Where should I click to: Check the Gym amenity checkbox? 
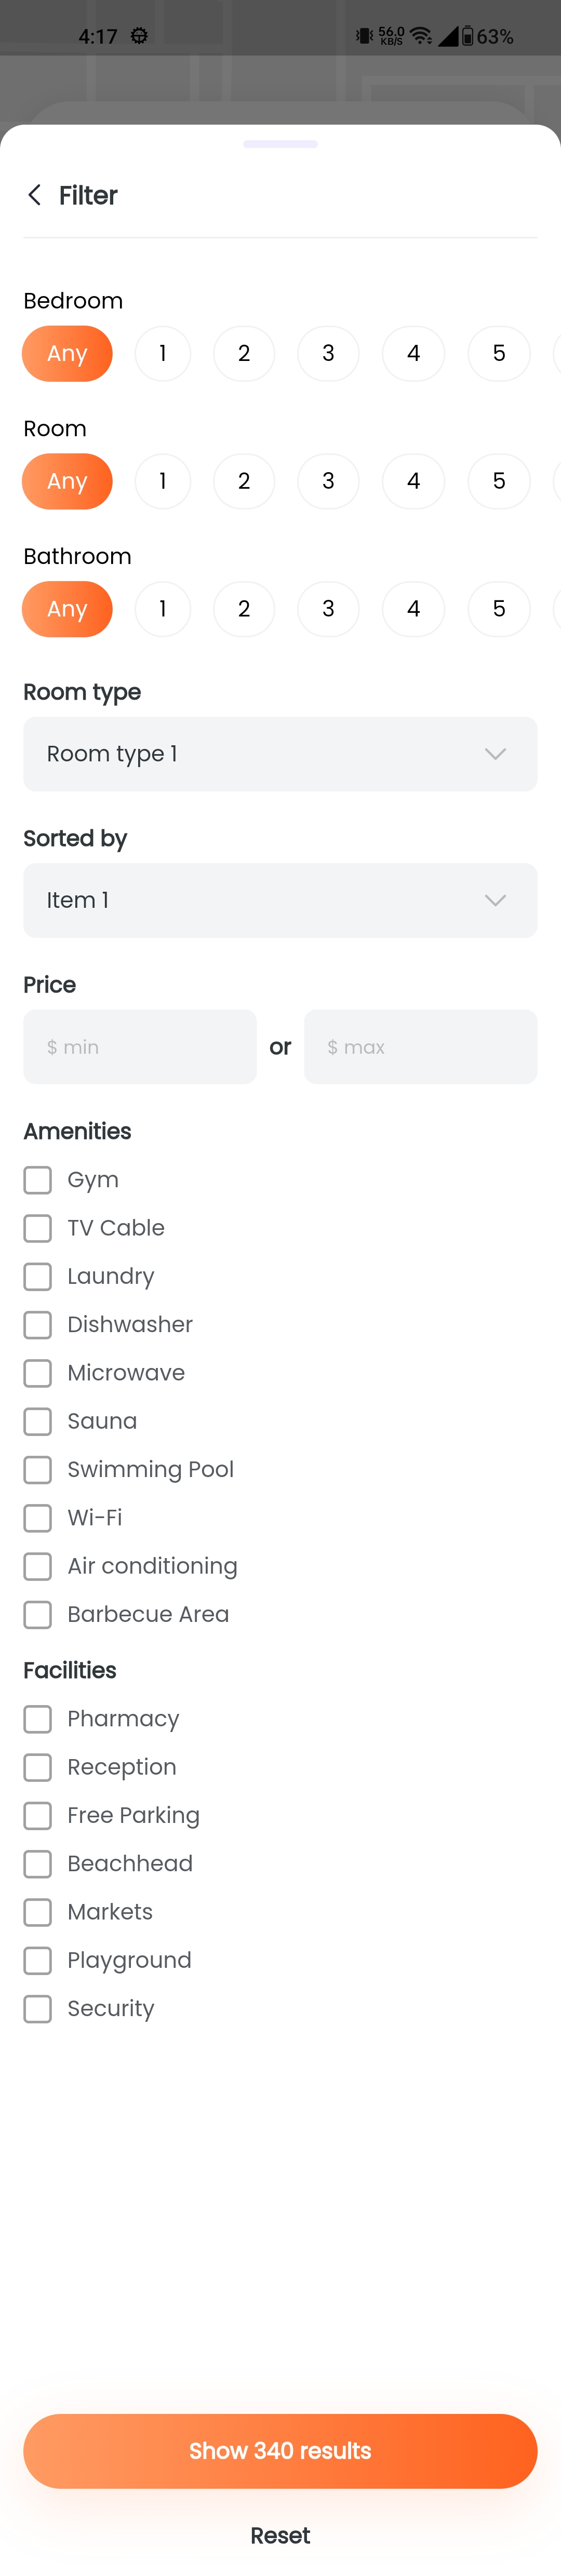pyautogui.click(x=38, y=1180)
